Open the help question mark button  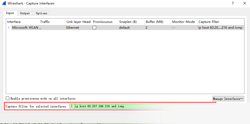pos(233,3)
